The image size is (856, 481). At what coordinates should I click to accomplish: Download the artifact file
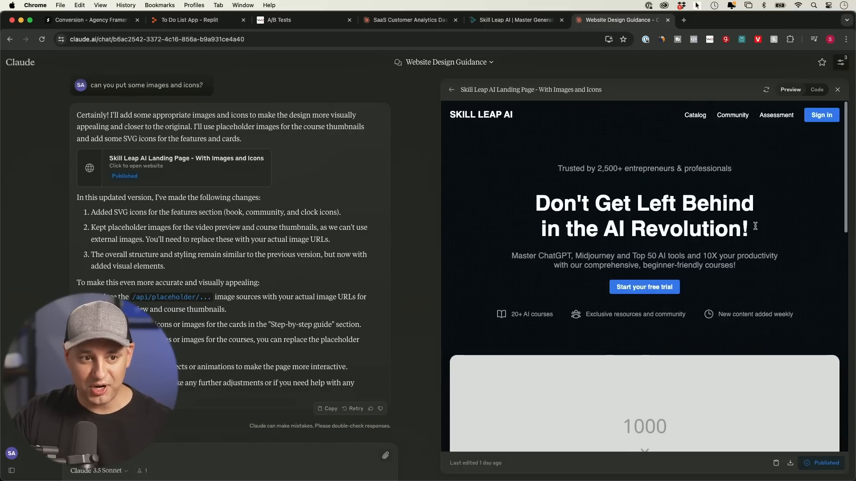coord(790,463)
